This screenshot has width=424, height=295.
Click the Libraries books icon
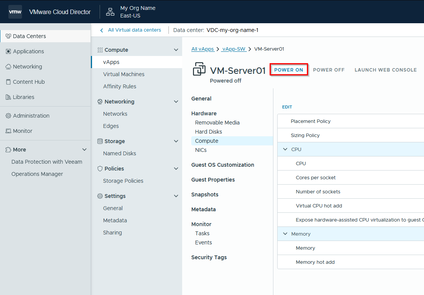coord(8,97)
